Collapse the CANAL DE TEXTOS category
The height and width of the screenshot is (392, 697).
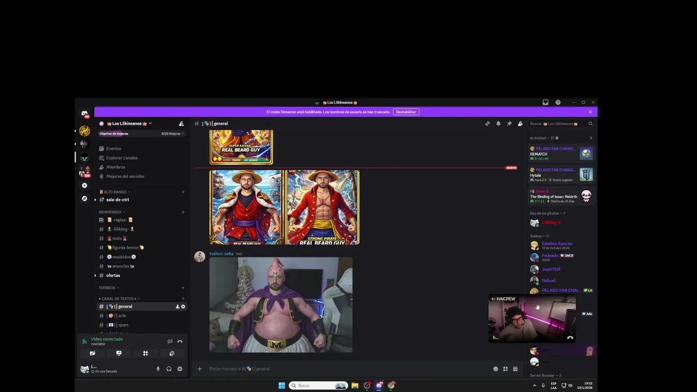[118, 298]
